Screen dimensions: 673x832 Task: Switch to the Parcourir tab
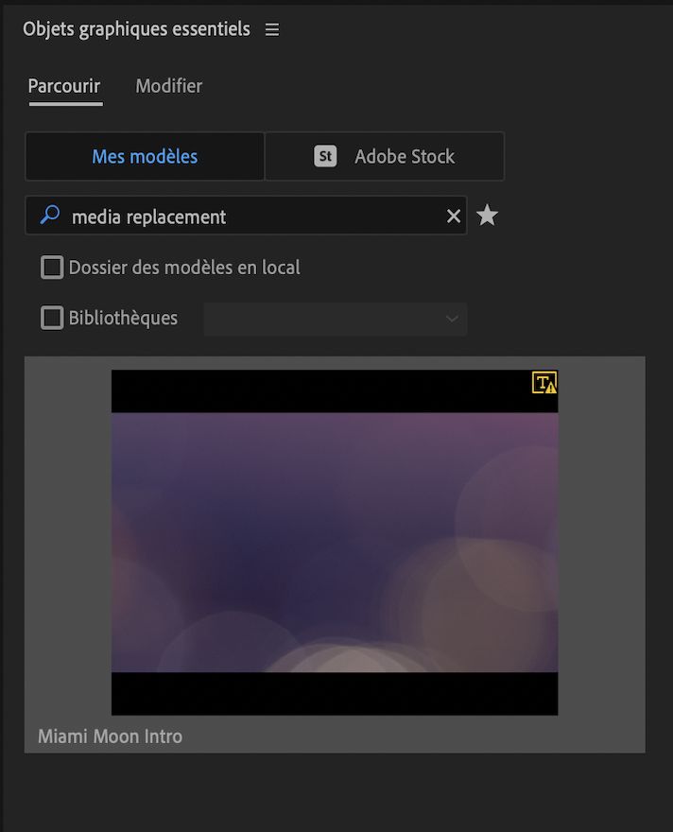(64, 86)
